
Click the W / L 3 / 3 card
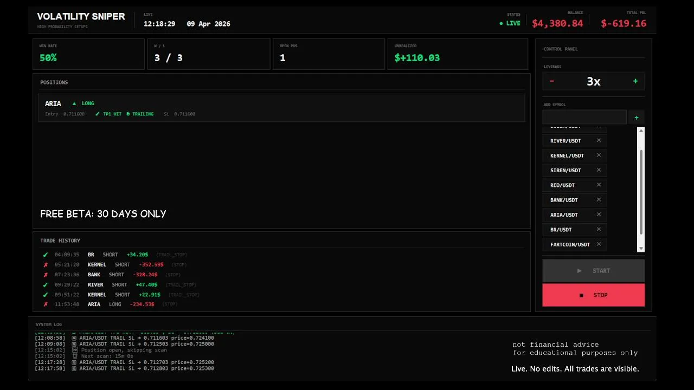(x=209, y=54)
